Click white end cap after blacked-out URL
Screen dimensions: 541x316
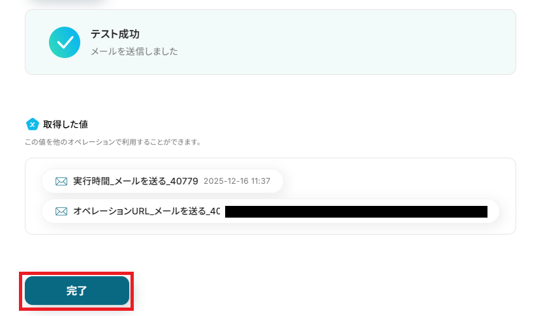pos(493,211)
